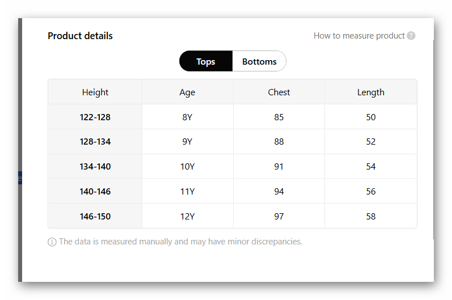Viewport: 452px width, 300px height.
Task: Select the 128-134 height row label
Action: click(95, 142)
